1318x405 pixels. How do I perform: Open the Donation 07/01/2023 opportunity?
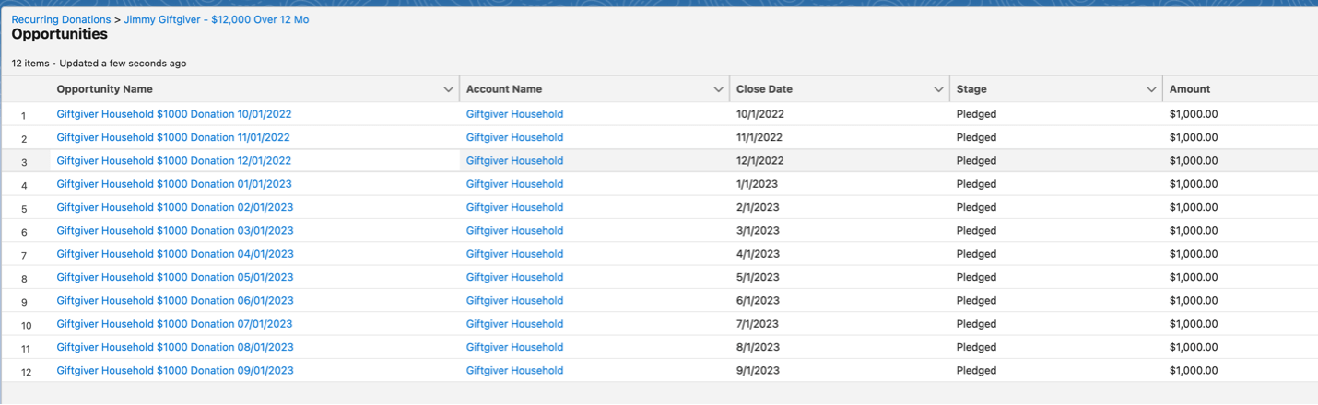click(174, 324)
